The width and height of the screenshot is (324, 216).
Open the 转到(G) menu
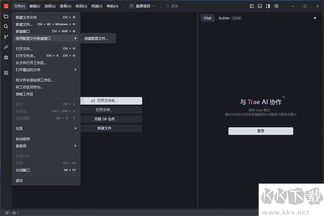pyautogui.click(x=81, y=6)
